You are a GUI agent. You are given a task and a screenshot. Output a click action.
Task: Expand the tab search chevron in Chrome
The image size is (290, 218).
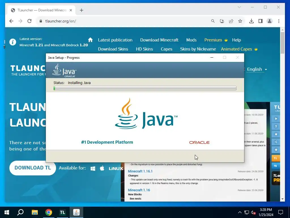point(239,7)
